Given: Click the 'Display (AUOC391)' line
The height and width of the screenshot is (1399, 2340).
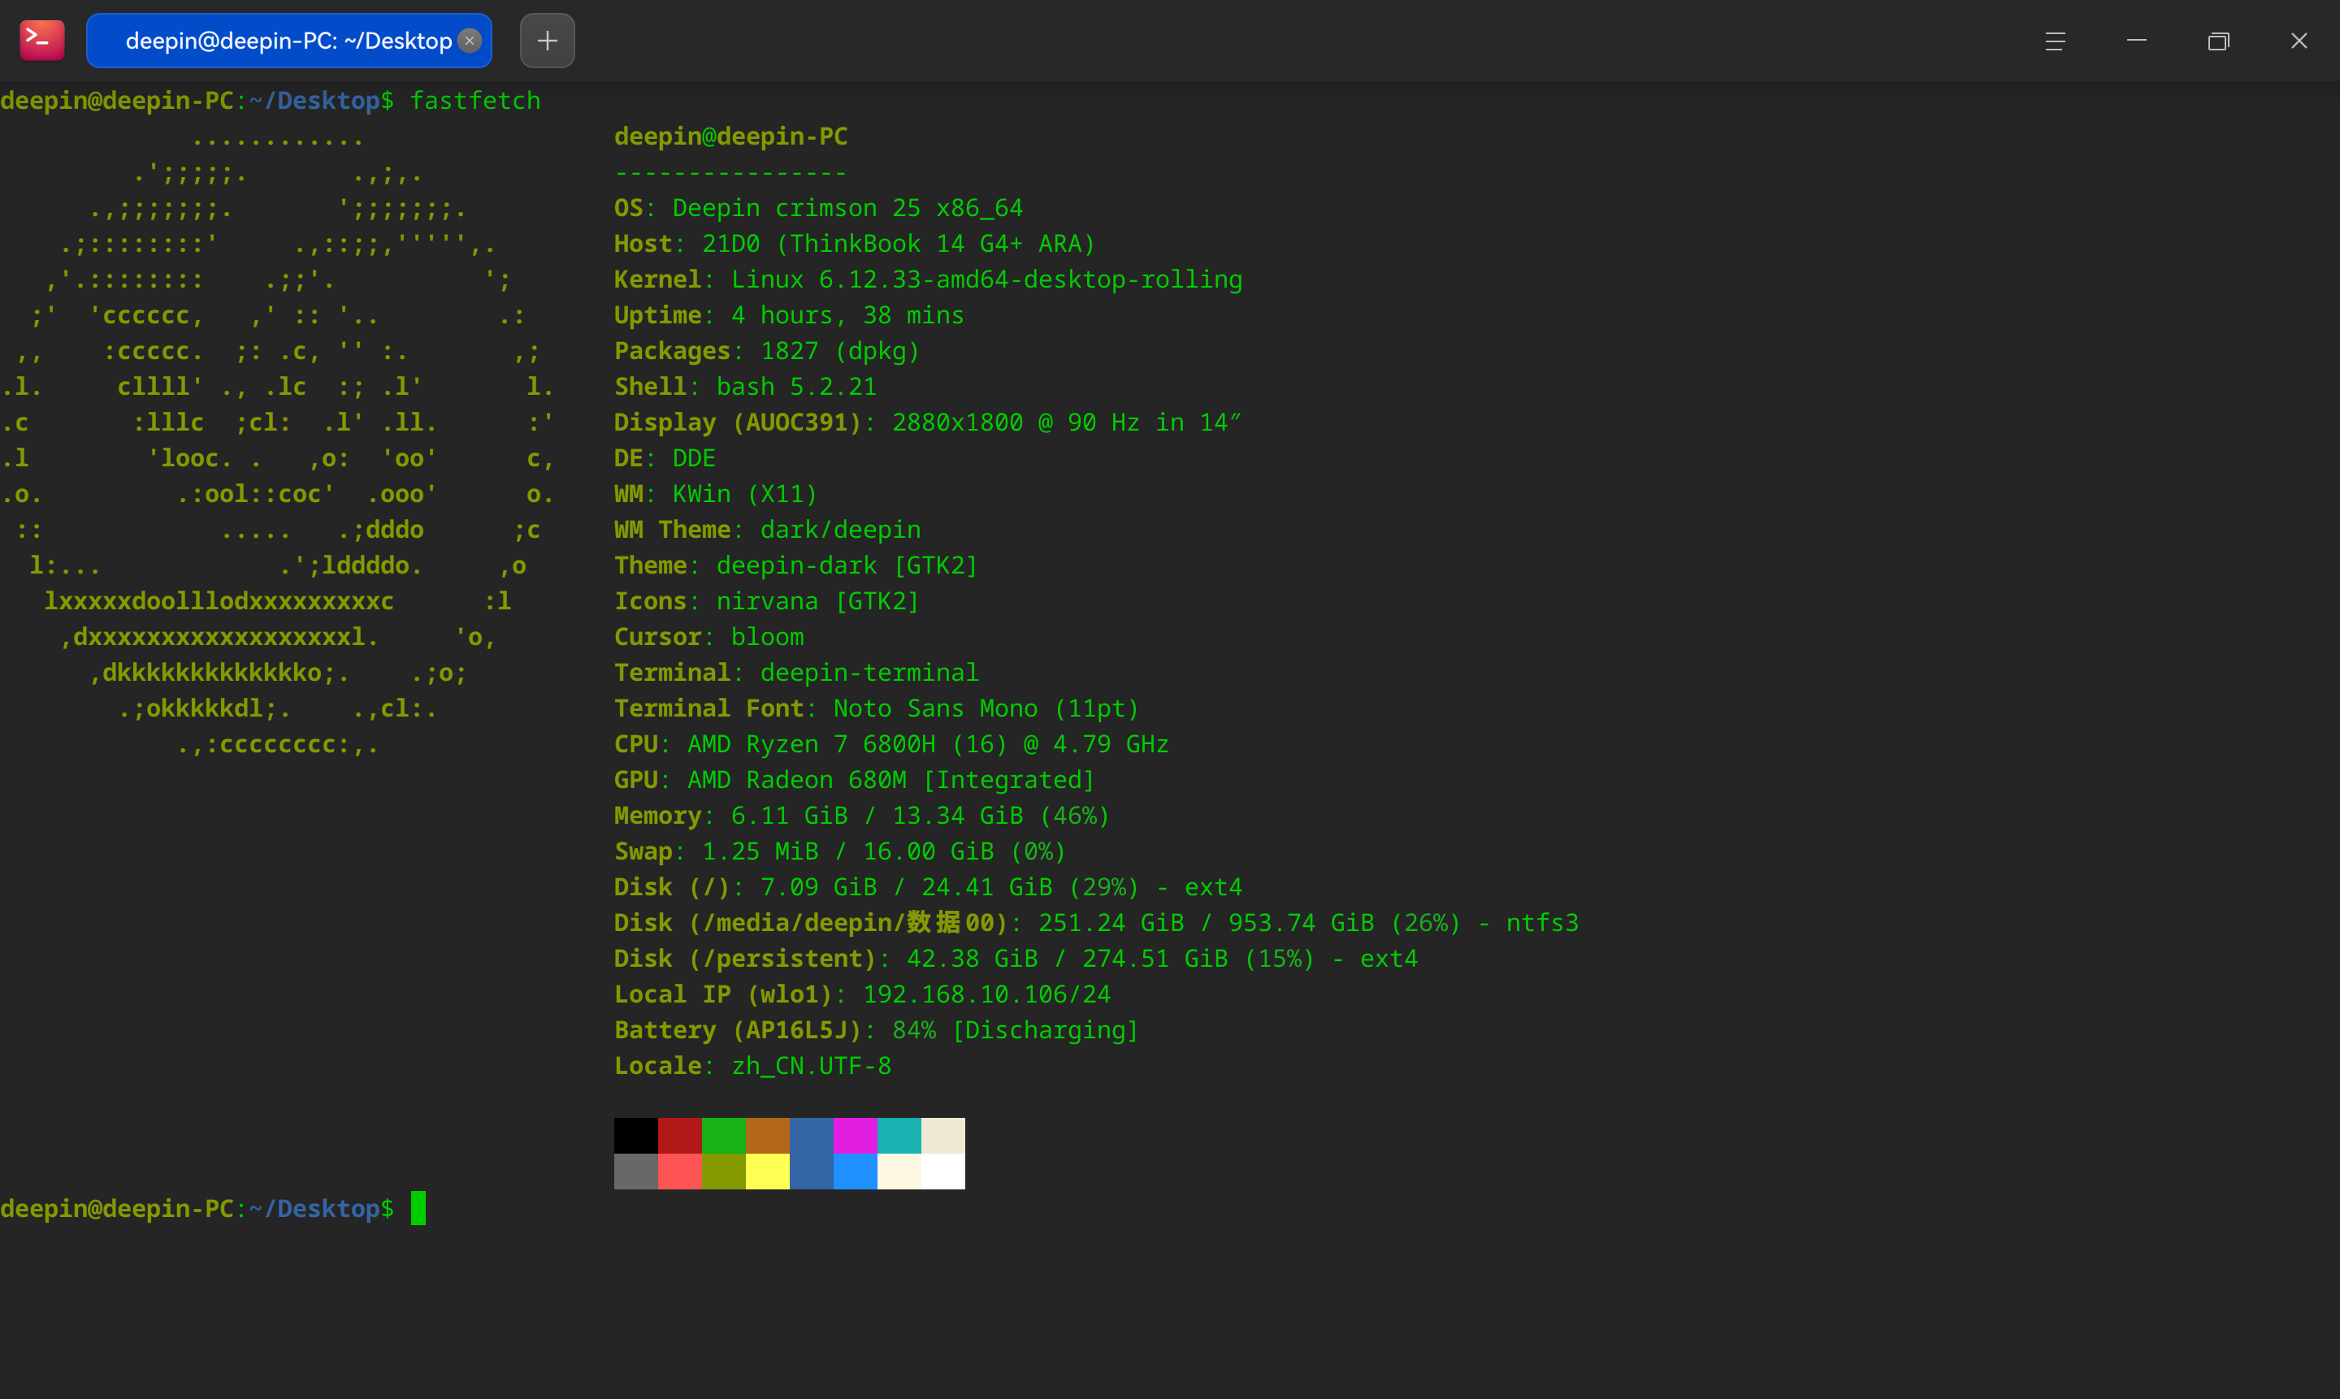Looking at the screenshot, I should point(929,423).
